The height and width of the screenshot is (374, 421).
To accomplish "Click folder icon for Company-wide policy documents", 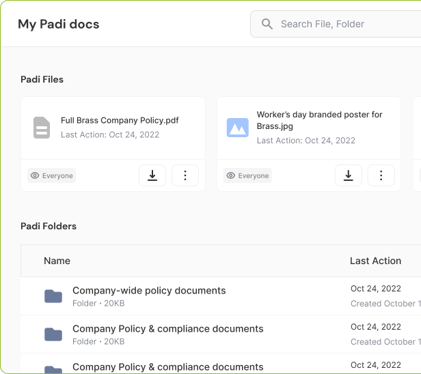I will tap(53, 296).
